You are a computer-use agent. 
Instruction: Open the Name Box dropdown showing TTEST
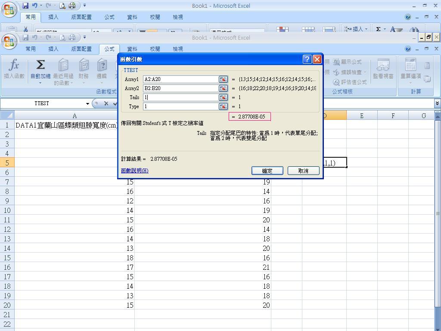[x=87, y=103]
